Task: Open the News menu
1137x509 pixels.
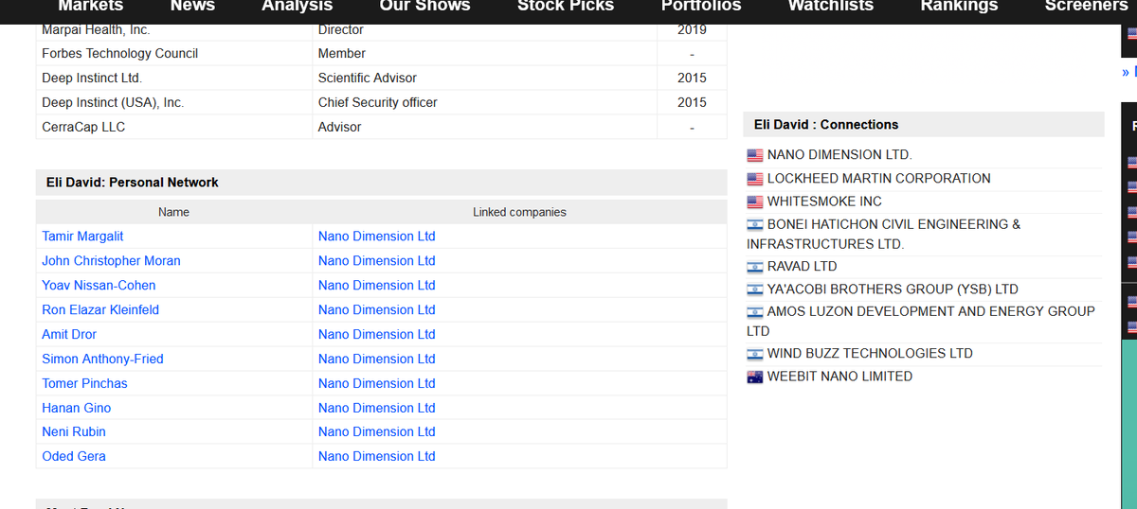Action: tap(192, 7)
